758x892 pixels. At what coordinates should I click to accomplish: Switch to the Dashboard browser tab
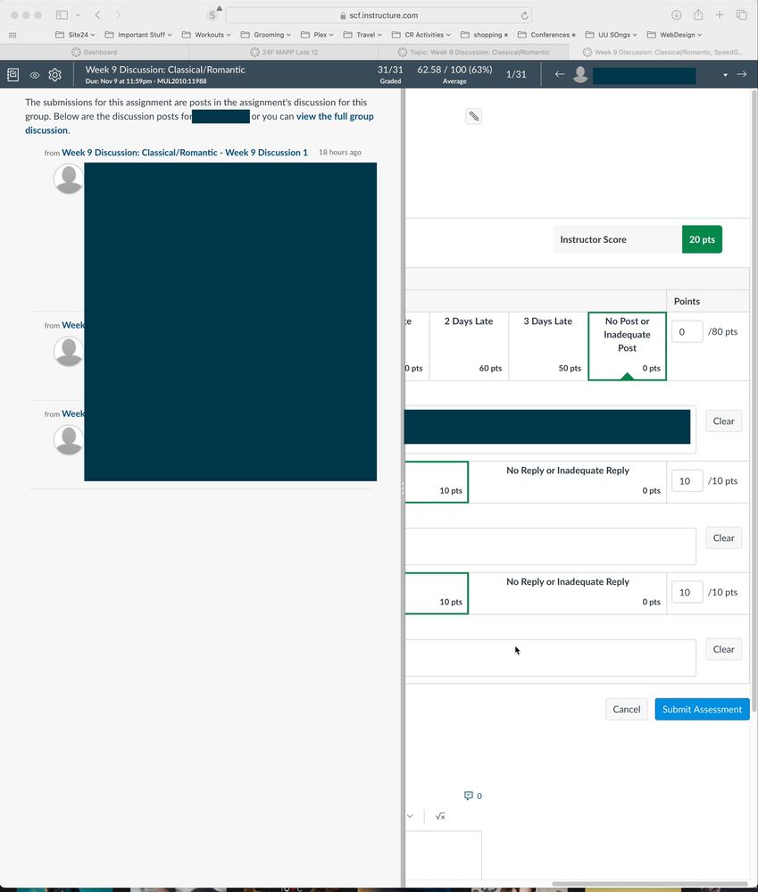[99, 53]
